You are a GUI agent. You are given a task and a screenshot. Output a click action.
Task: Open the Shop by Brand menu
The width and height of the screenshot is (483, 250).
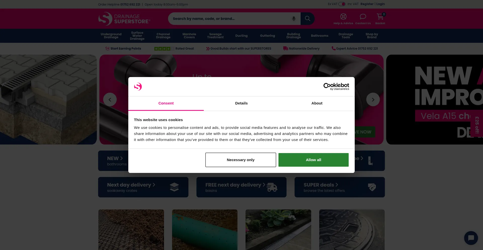372,36
